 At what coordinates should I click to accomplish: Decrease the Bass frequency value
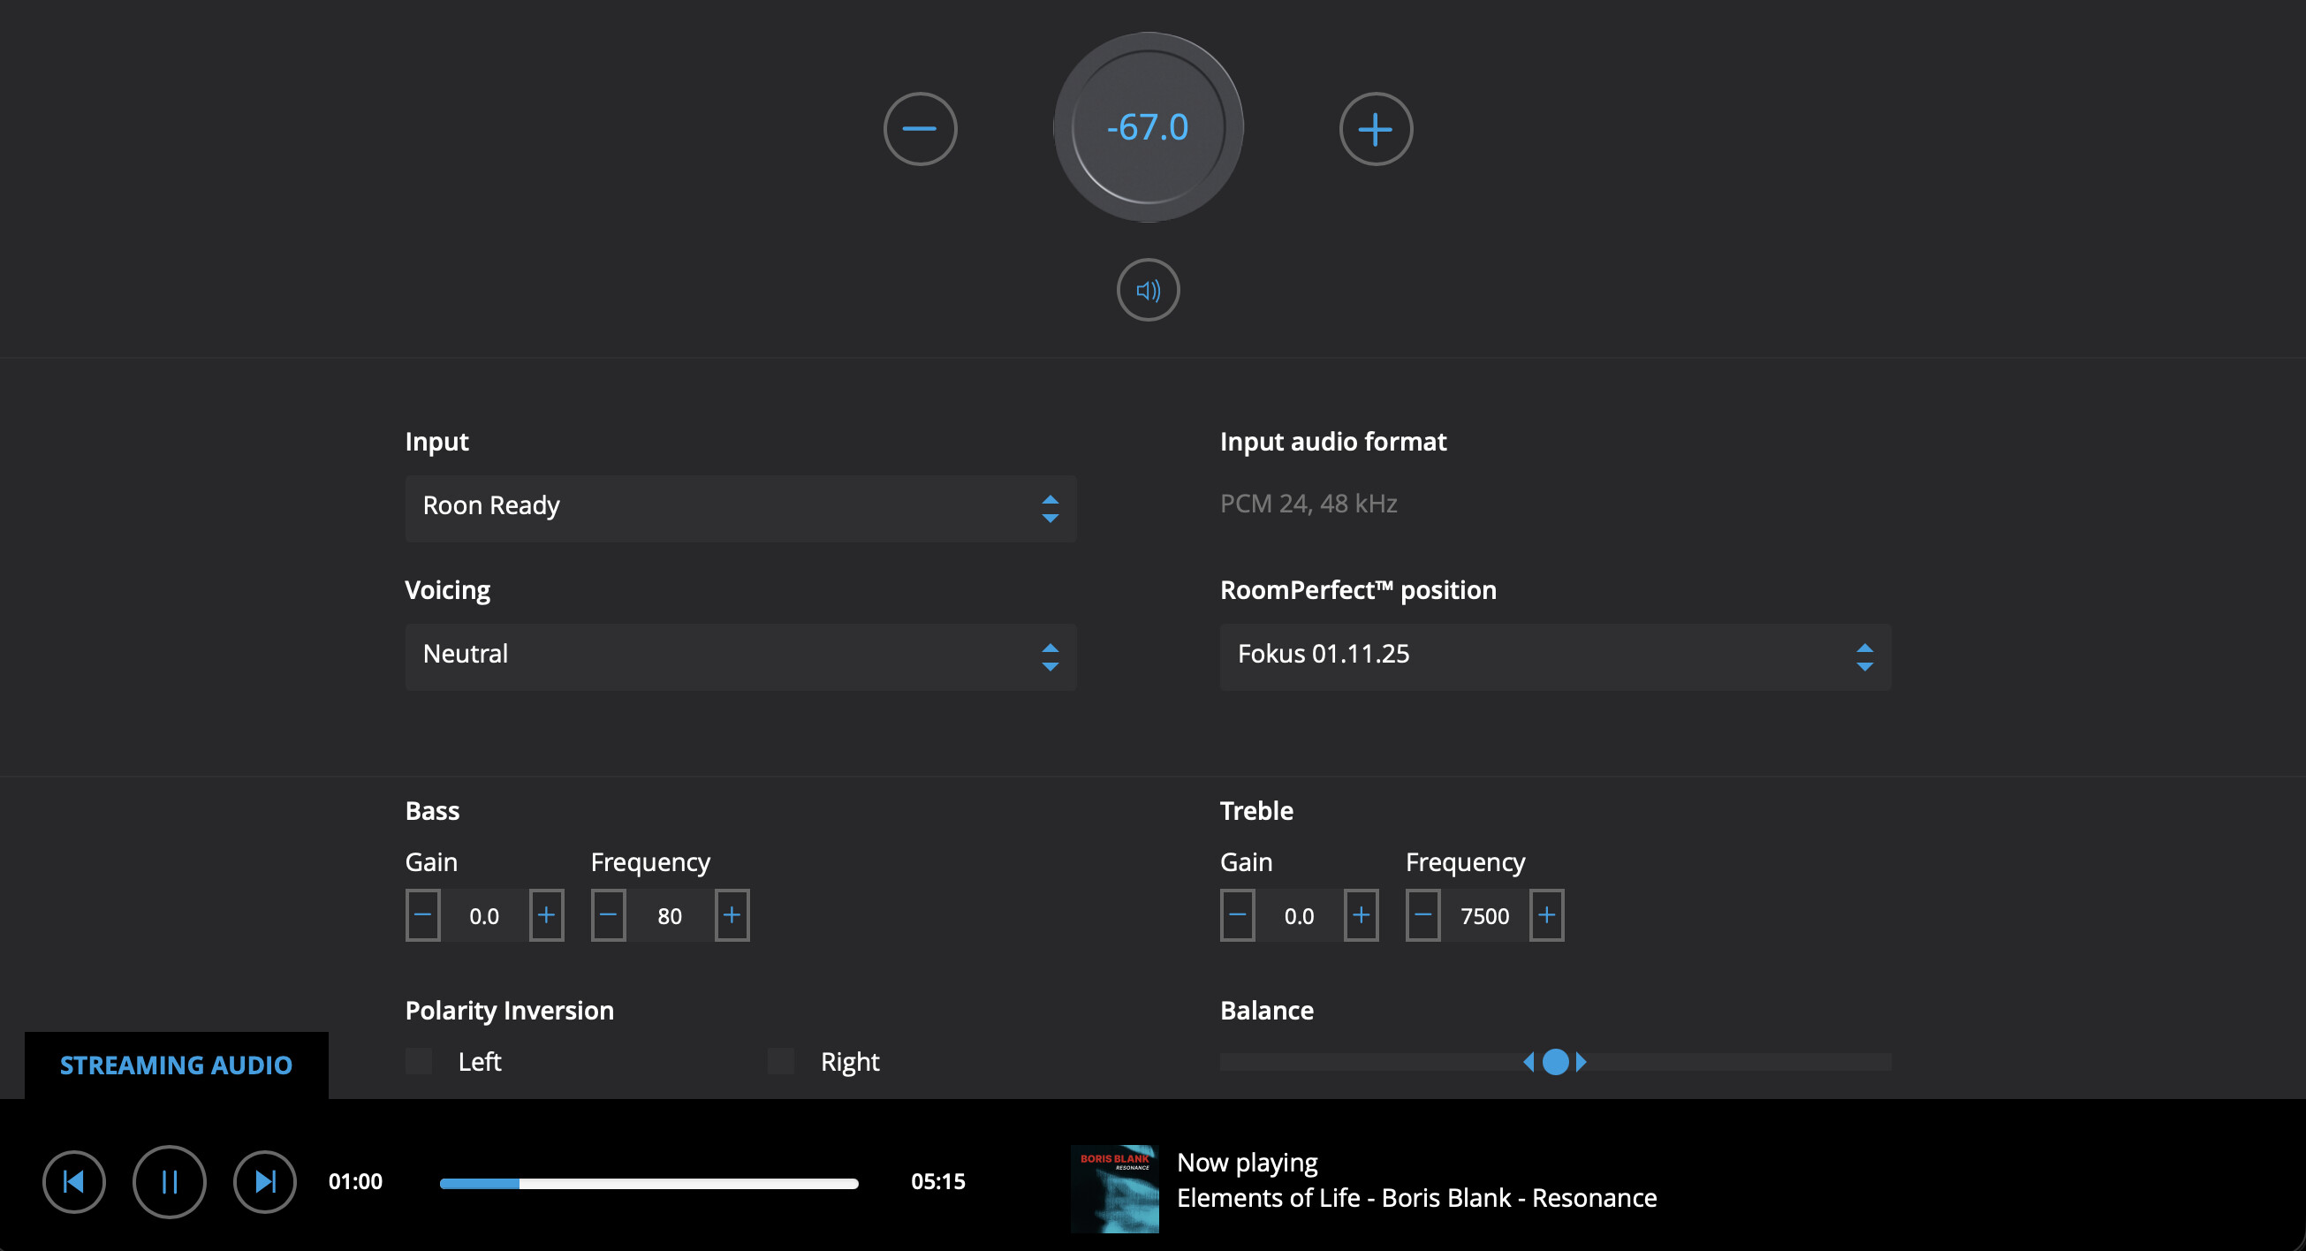[x=608, y=914]
